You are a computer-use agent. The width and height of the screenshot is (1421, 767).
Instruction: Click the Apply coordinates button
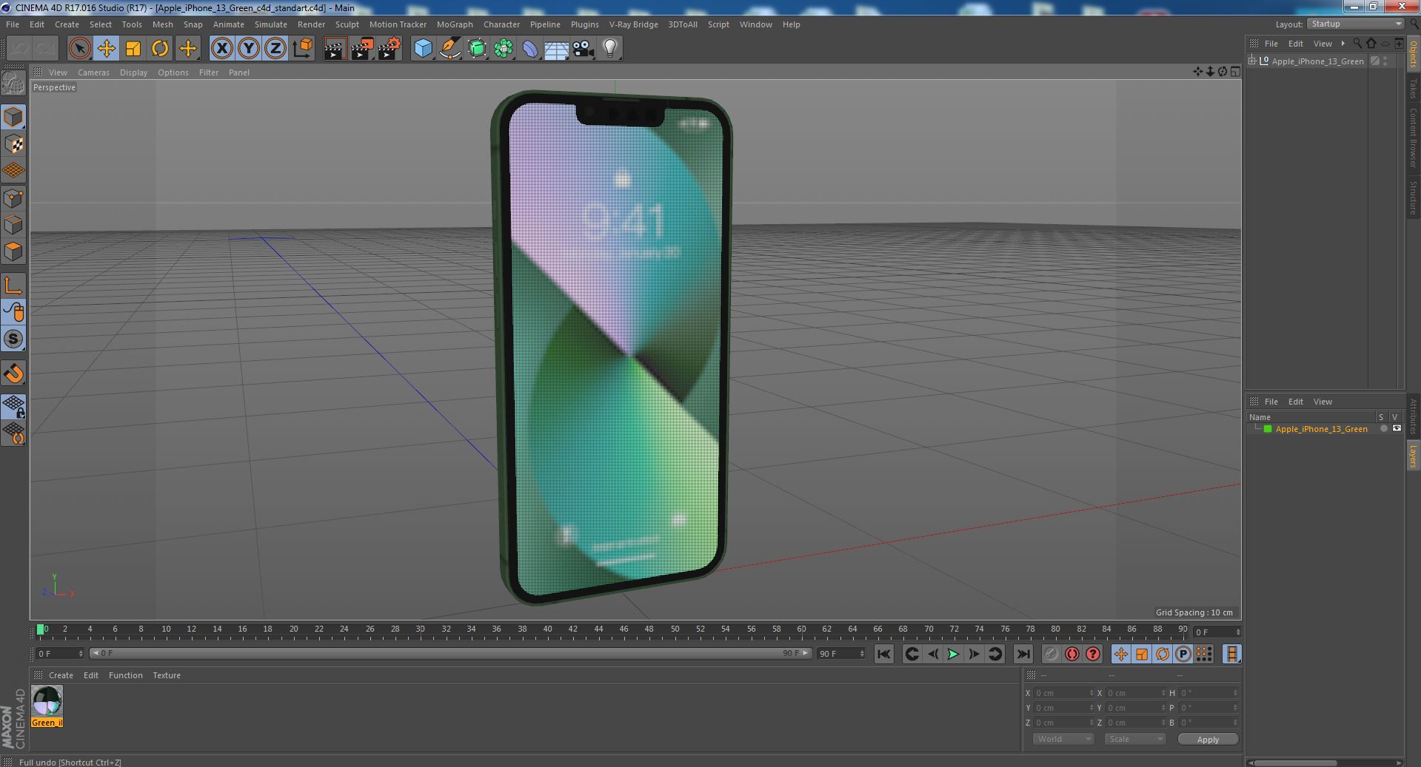[x=1208, y=740]
